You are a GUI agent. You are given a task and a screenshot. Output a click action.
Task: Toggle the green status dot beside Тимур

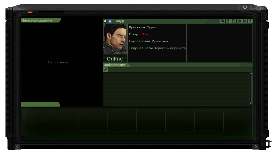click(x=105, y=21)
